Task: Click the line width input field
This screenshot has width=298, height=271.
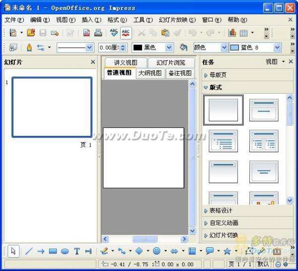Action: tap(107, 48)
